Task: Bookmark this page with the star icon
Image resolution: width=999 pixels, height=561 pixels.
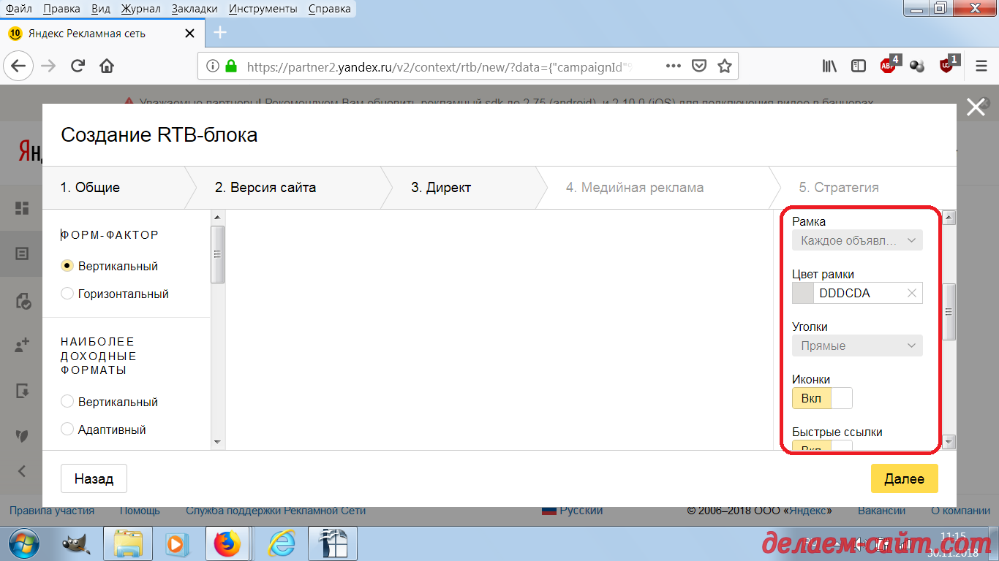Action: click(x=724, y=66)
